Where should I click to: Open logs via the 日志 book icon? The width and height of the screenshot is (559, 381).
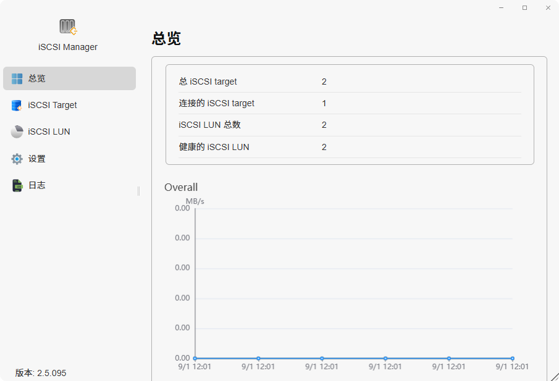point(16,185)
